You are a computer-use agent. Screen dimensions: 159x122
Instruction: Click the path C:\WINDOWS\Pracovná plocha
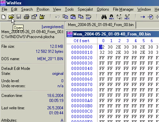click(28, 37)
